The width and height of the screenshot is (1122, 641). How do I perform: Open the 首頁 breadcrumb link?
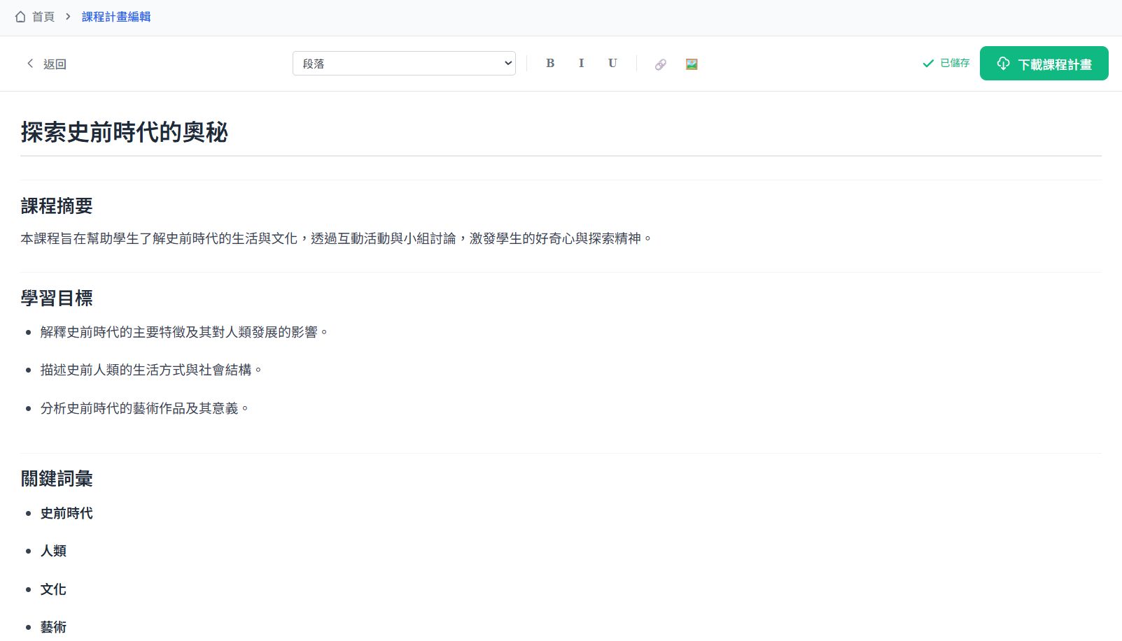click(43, 17)
